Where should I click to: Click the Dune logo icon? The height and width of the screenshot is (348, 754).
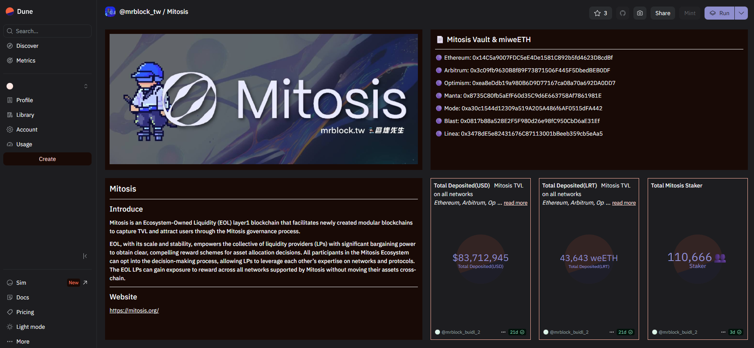click(10, 11)
